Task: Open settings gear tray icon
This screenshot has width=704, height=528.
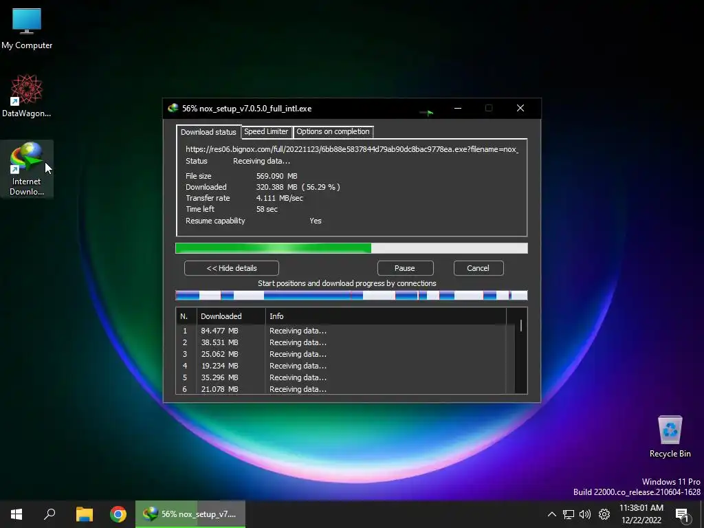Action: point(604,514)
